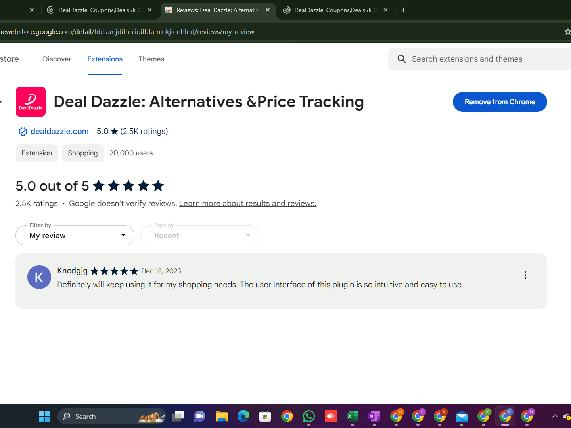Show hidden system tray icons chevron
Screen dimensions: 571x428
click(x=555, y=416)
